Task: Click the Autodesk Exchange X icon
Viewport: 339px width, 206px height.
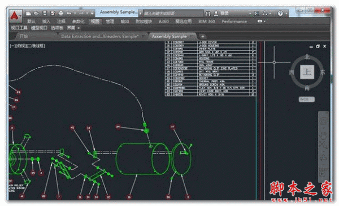Action: coord(257,14)
